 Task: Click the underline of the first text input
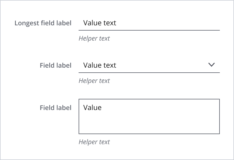click(149, 30)
